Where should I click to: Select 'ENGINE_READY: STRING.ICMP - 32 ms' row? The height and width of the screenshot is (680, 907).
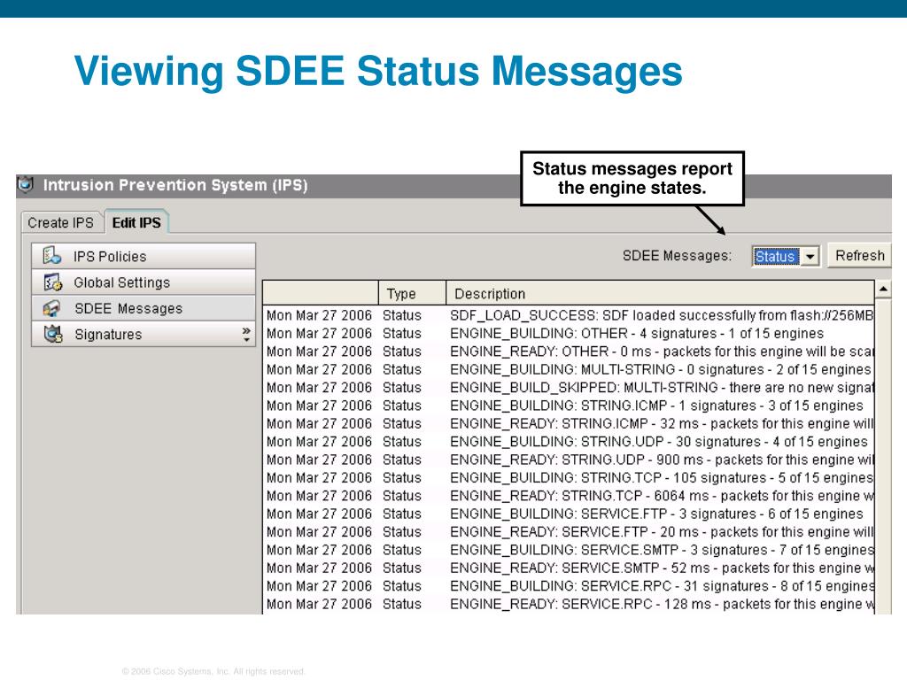click(x=569, y=423)
